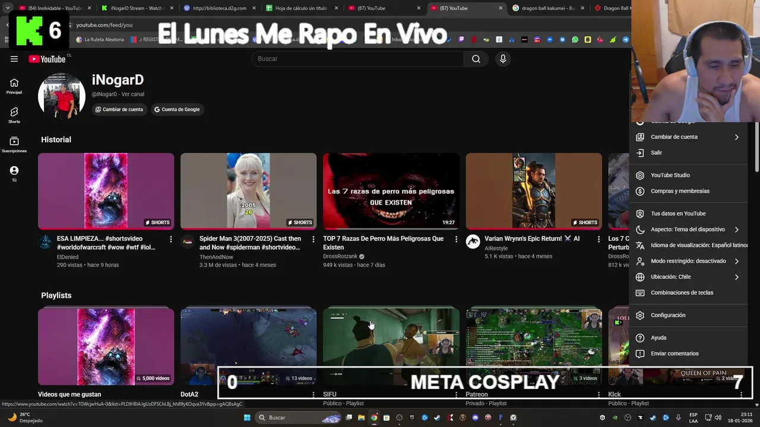Open Shorts in the sidebar
Viewport: 760px width, 427px height.
coord(14,116)
